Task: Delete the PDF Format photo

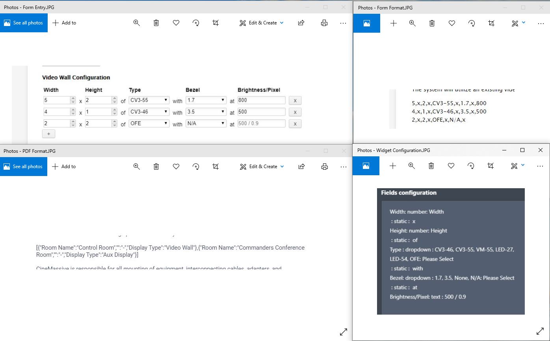Action: tap(156, 166)
